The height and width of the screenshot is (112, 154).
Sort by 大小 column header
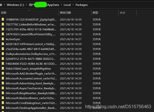(122, 13)
